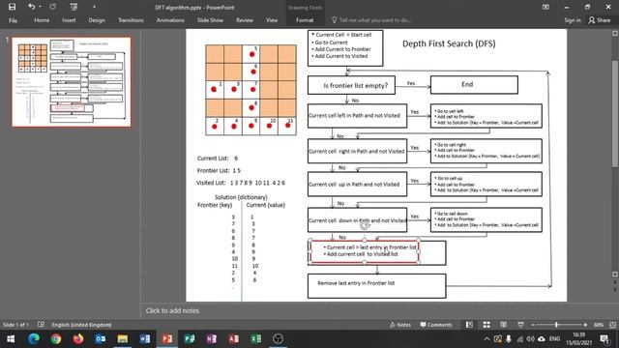Click 'Solution (dictionary)' heading text

(241, 197)
